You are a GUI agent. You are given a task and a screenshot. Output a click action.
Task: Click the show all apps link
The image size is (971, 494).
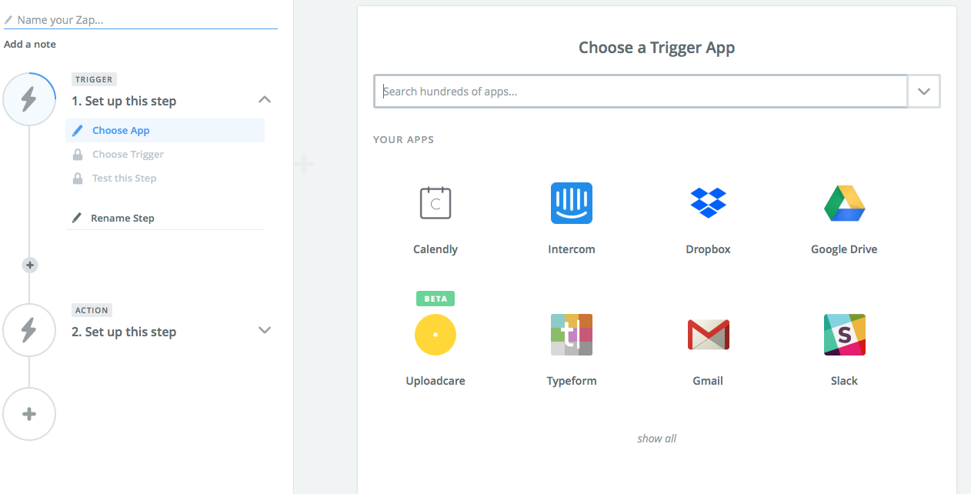[x=657, y=439]
